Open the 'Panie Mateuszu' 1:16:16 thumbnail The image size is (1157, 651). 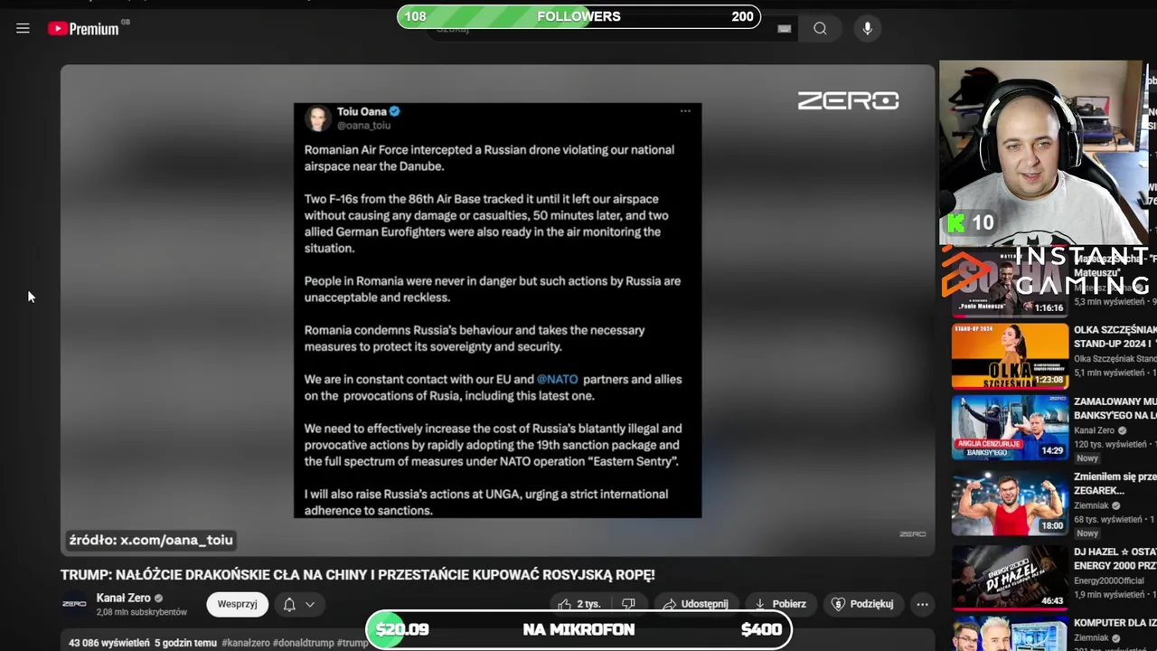(1010, 286)
